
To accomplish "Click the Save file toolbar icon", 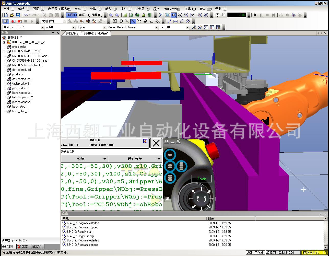I will tap(18, 15).
